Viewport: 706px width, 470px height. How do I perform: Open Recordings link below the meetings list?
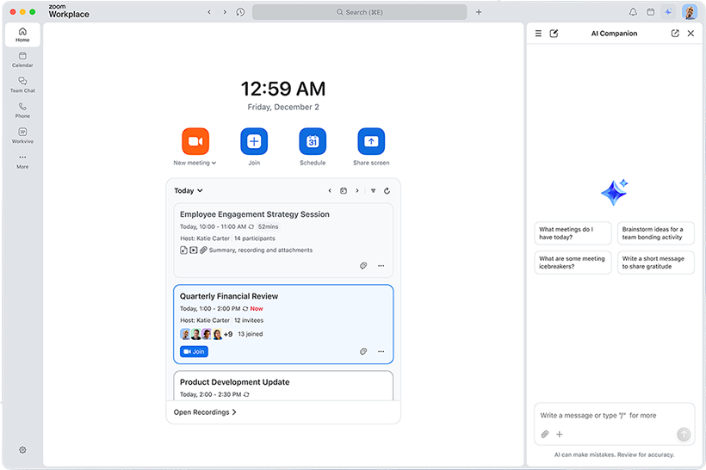[x=205, y=412]
